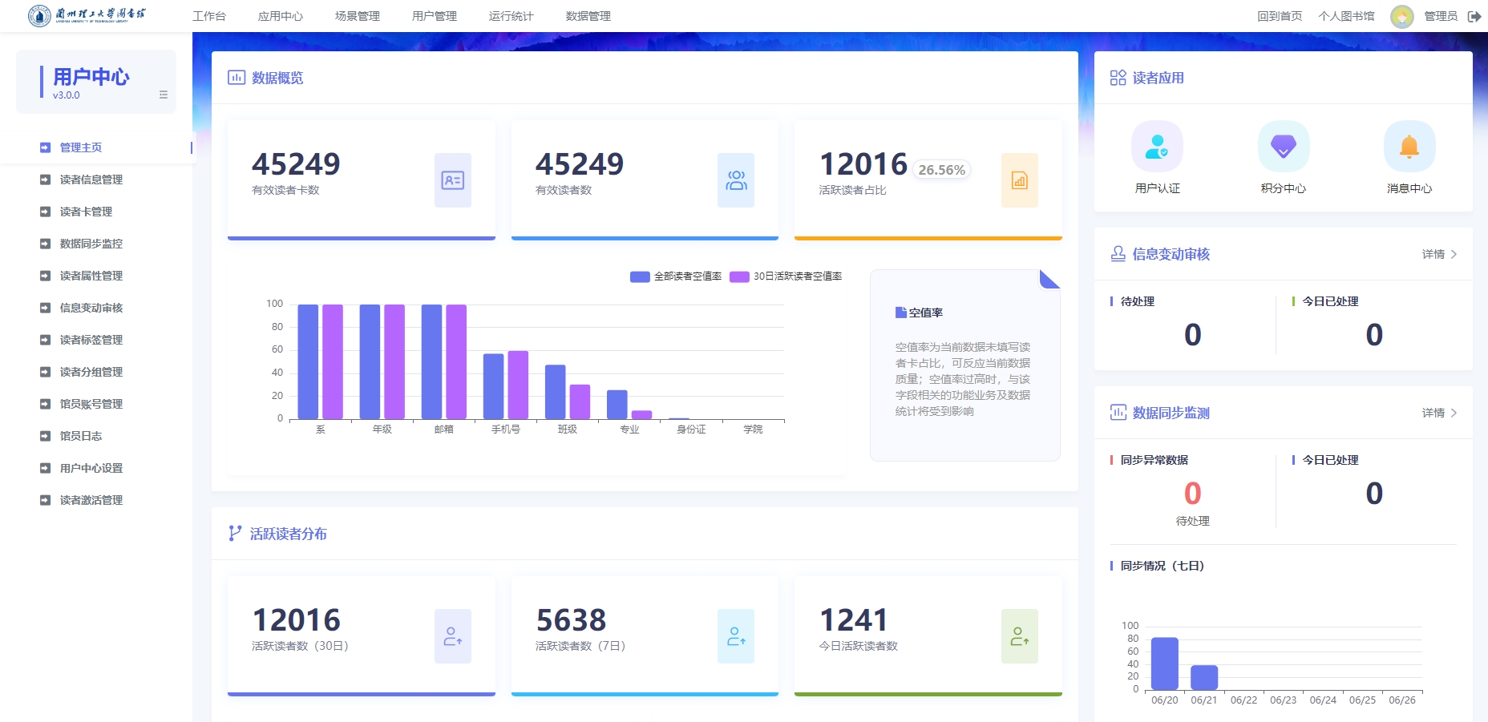Viewport: 1488px width, 722px height.
Task: Open the 用户认证 app icon
Action: click(x=1156, y=147)
